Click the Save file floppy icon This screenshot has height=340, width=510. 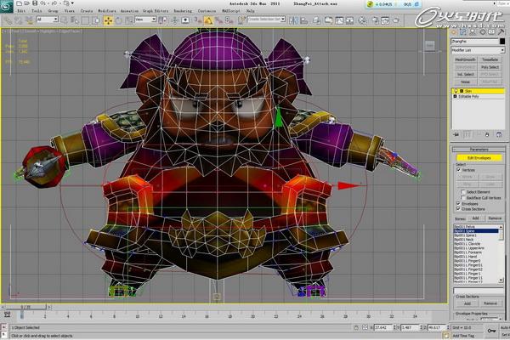[x=35, y=3]
